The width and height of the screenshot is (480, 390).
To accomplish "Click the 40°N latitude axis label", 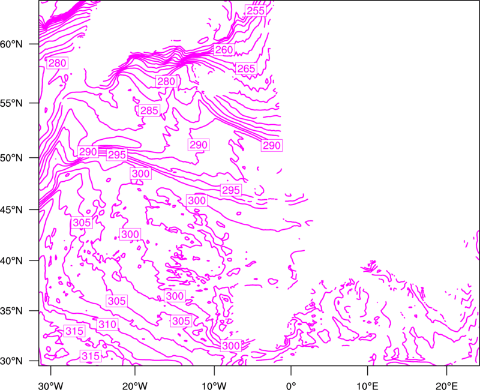I will (11, 260).
